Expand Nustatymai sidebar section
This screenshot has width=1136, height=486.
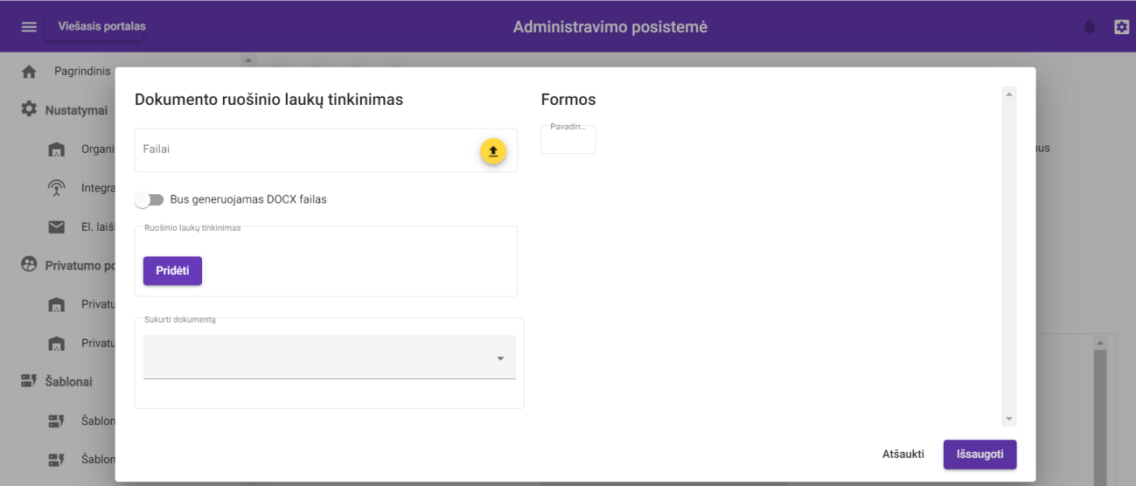point(76,111)
